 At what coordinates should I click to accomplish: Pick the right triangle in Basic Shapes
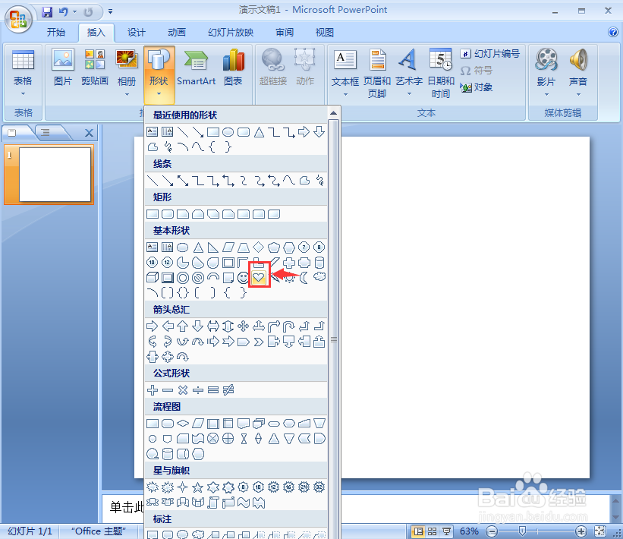[213, 247]
